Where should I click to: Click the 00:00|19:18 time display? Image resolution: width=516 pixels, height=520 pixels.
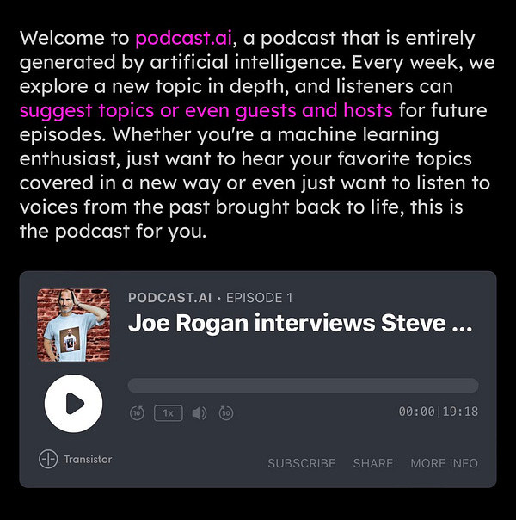438,412
